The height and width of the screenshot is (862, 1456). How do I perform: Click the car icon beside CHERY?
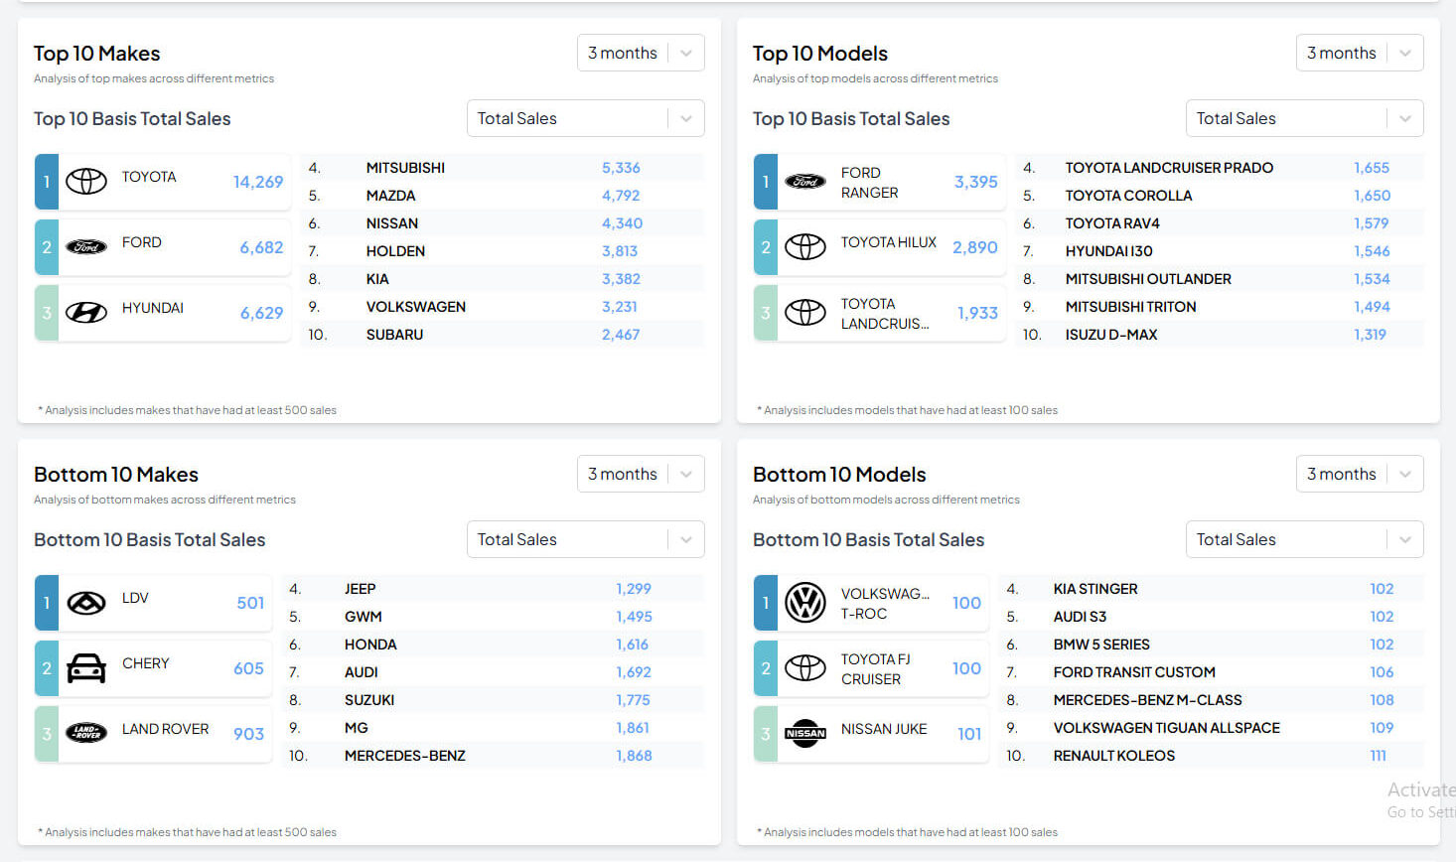pyautogui.click(x=86, y=668)
